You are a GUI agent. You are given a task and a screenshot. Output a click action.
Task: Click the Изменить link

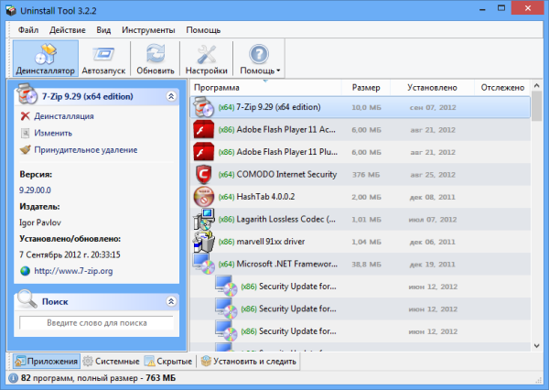[x=53, y=133]
